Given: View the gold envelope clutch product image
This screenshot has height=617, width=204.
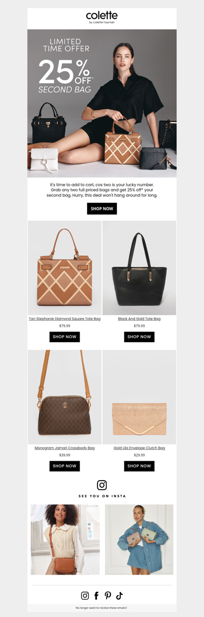Looking at the screenshot, I should pos(139,397).
